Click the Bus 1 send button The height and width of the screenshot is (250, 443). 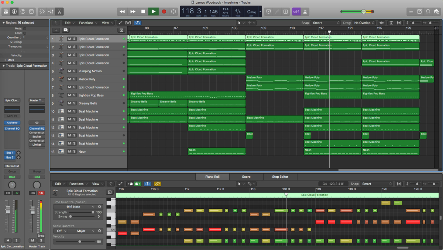tap(10, 153)
